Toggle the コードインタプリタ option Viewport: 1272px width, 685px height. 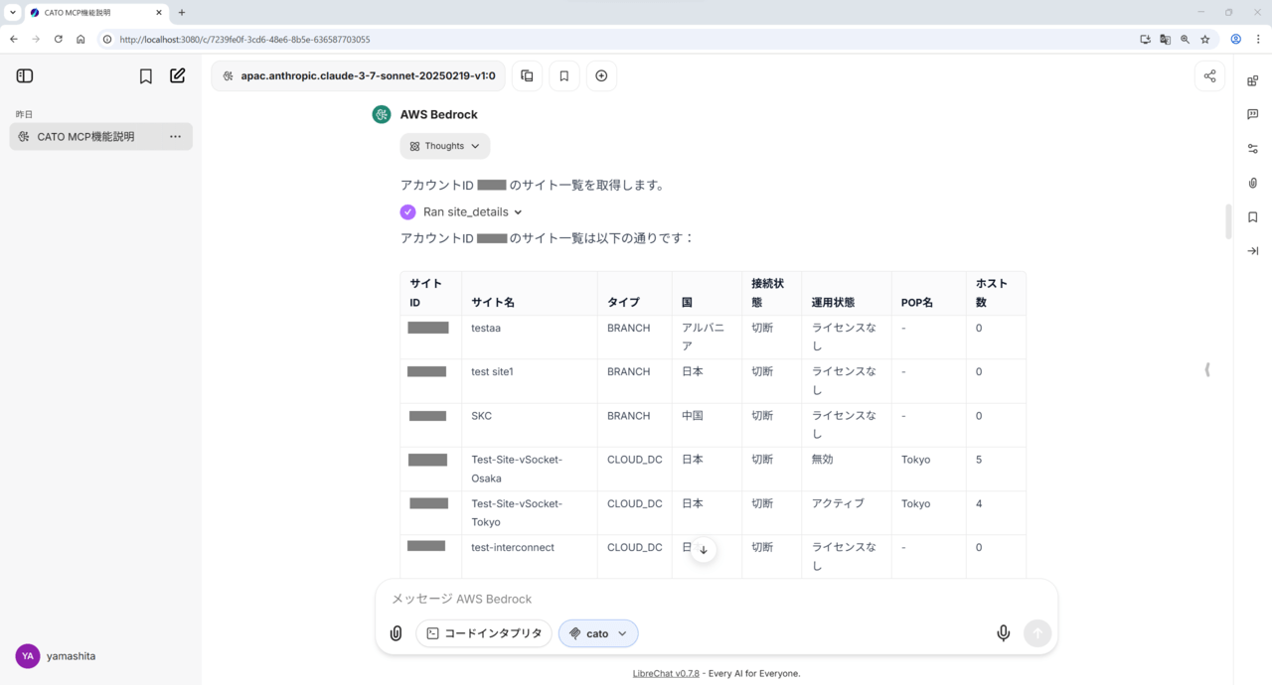[484, 633]
